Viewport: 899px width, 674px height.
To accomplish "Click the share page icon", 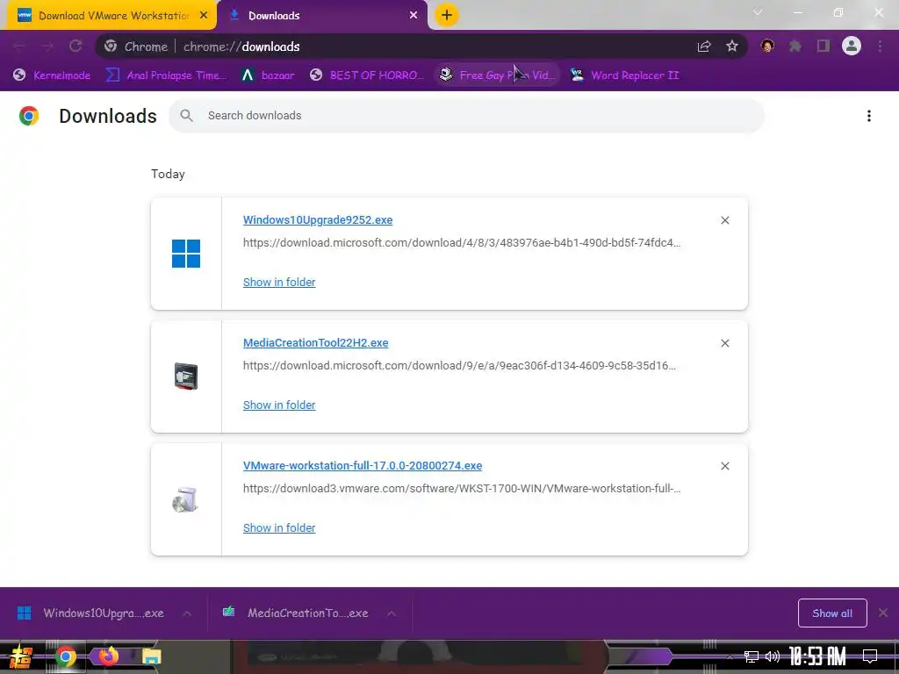I will (x=704, y=47).
